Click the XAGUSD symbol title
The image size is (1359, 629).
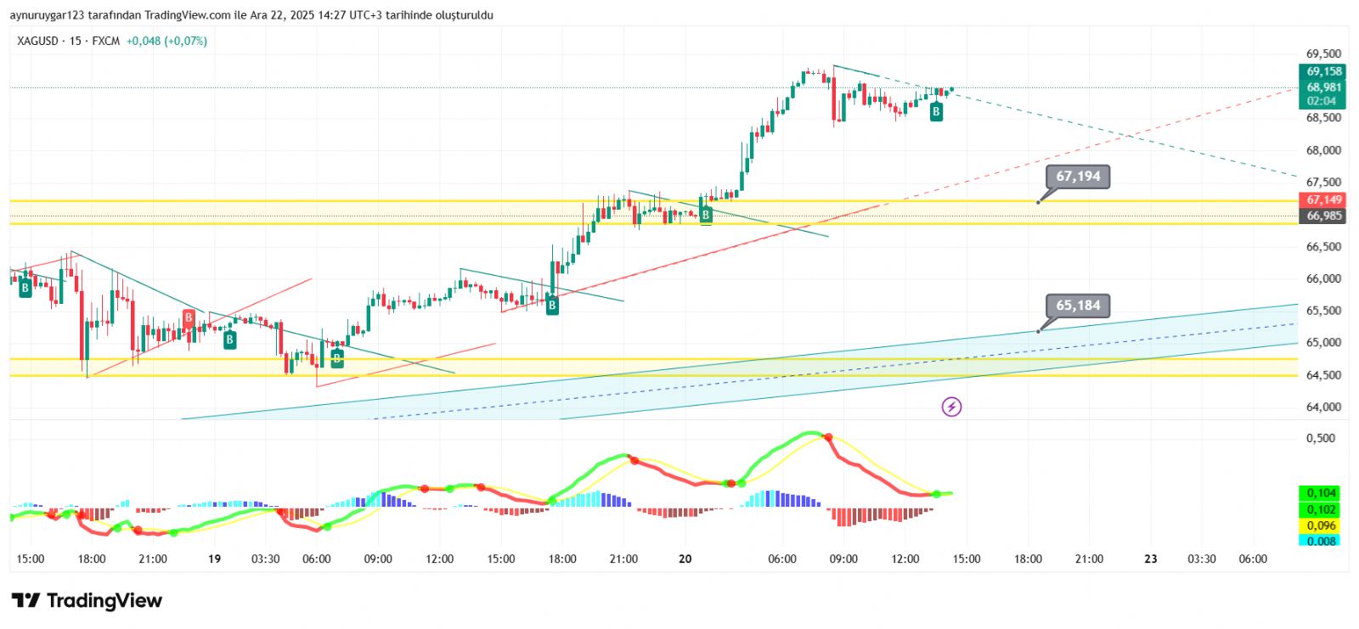[37, 41]
